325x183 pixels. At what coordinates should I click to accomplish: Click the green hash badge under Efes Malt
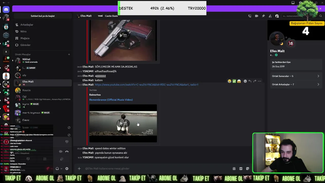pos(276,55)
